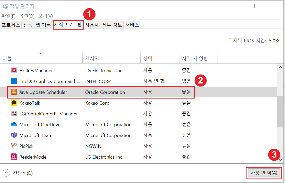Click the 사용 안 함(A) disable button
Image resolution: width=285 pixels, height=183 pixels.
[264, 173]
